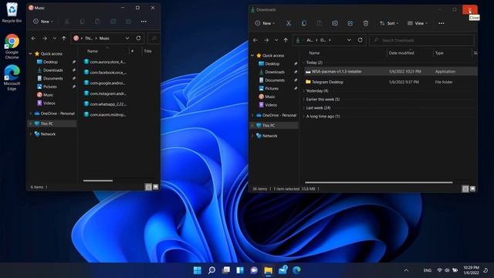
Task: Open address bar history dropdown in Music window
Action: point(127,38)
